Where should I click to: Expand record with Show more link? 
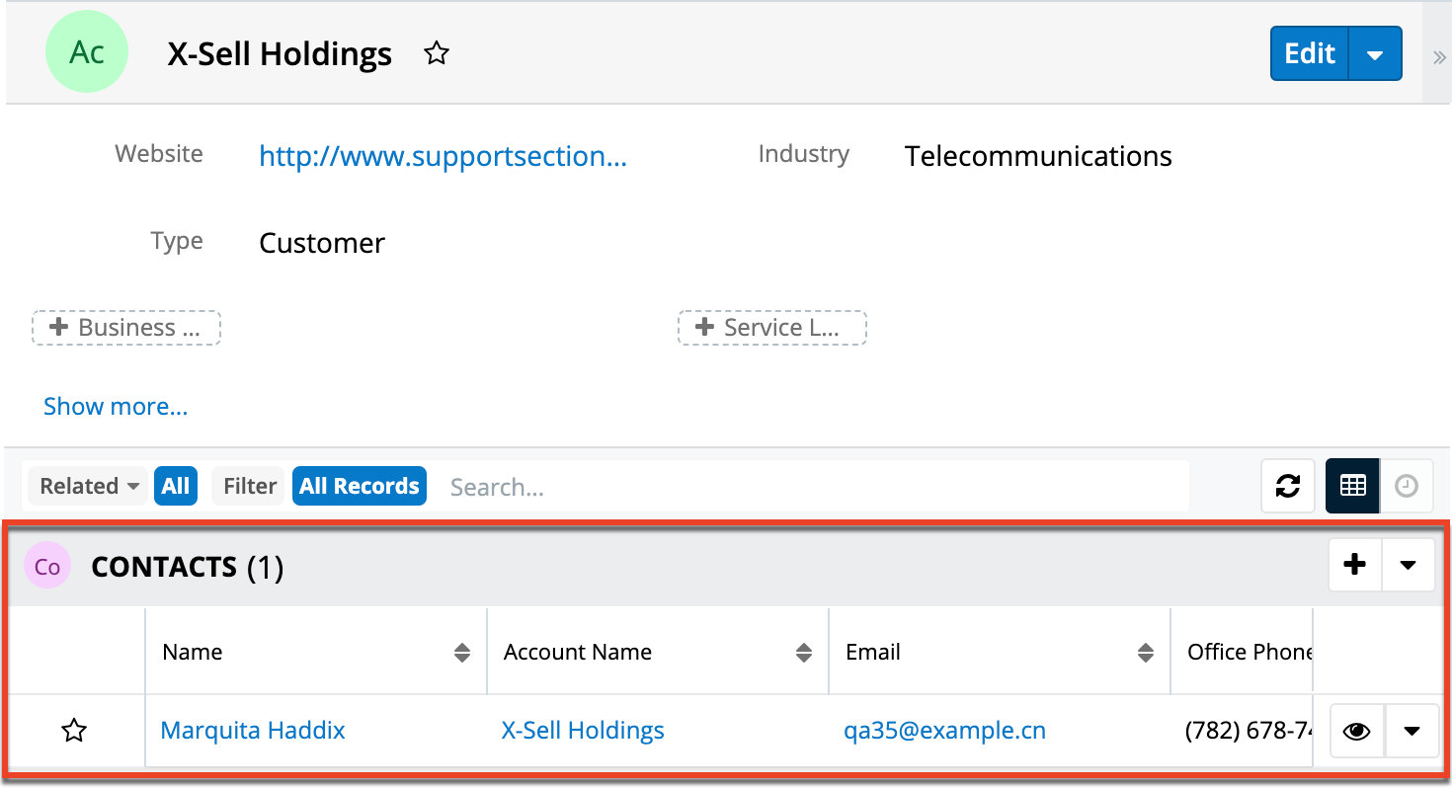pos(116,407)
